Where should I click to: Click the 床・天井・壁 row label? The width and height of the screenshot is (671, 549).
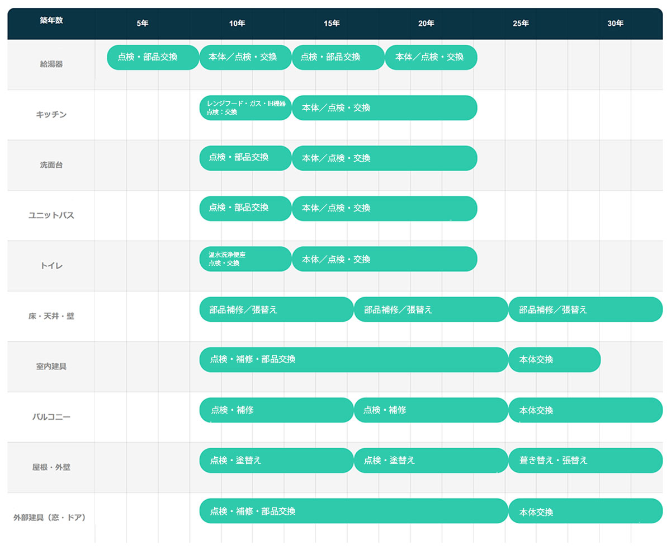tap(51, 316)
